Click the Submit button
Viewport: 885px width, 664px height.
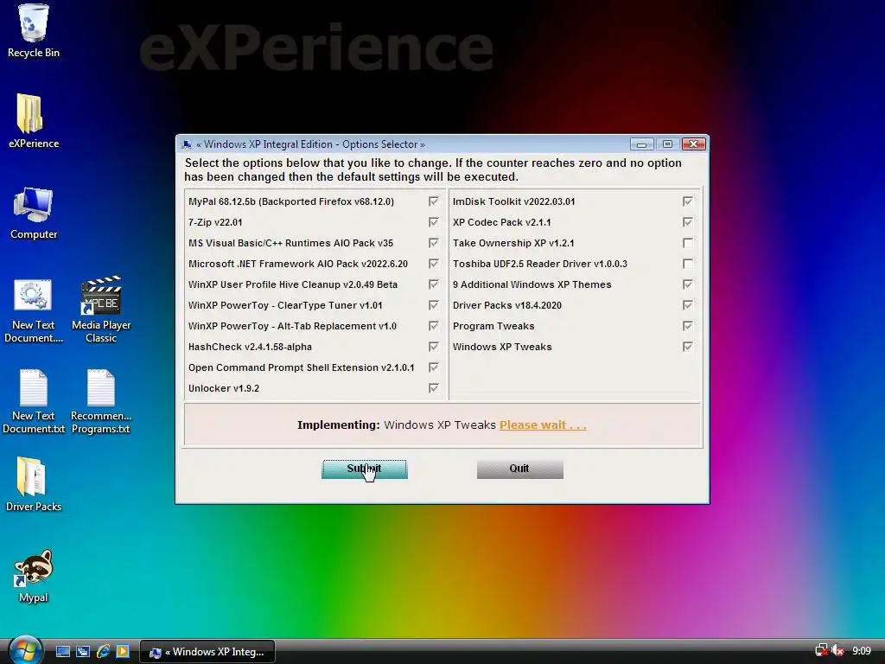click(x=364, y=469)
